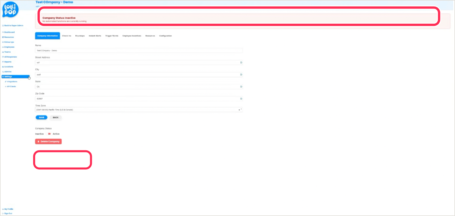Image resolution: width=455 pixels, height=216 pixels.
Task: Toggle the Company Status switch
Action: tap(48, 134)
